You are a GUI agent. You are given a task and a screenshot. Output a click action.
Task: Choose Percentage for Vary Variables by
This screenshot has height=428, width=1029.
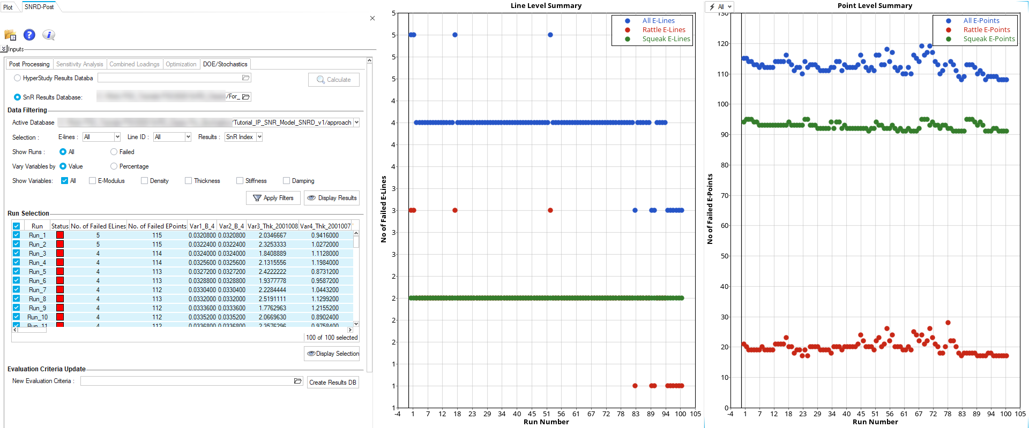coord(114,166)
